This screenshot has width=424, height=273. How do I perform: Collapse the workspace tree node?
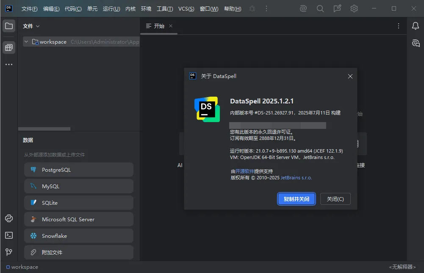pyautogui.click(x=27, y=42)
